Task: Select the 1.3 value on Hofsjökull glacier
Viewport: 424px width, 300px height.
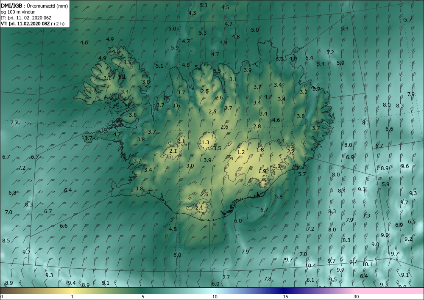Action: [x=206, y=142]
